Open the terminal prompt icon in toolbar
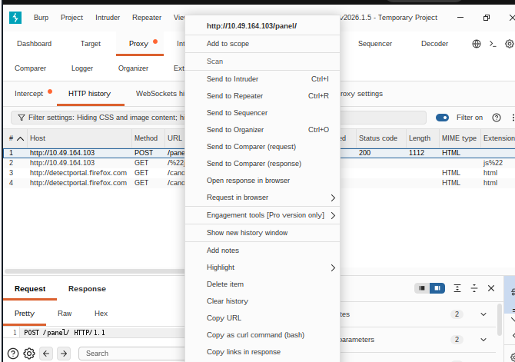Viewport: 515px width, 362px height. coord(493,44)
